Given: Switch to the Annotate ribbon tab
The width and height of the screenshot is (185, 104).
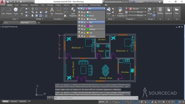Looking at the screenshot, I should pos(25,5).
